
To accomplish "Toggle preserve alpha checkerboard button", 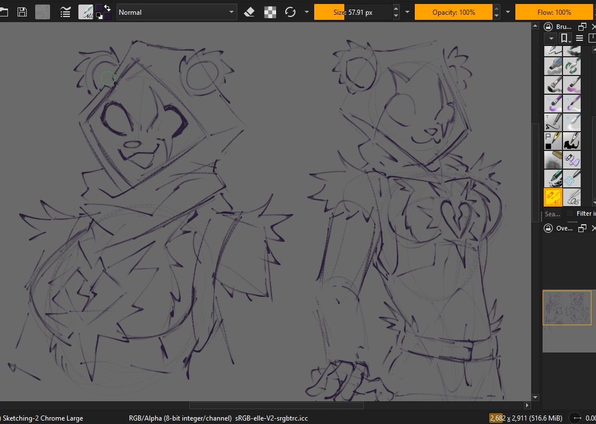I will click(x=270, y=12).
